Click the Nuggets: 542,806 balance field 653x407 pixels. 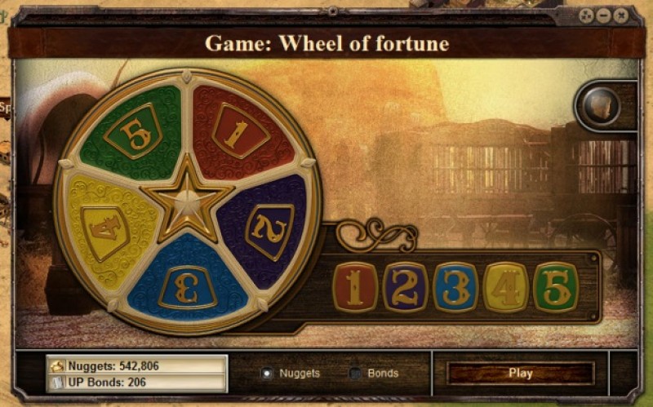click(137, 366)
